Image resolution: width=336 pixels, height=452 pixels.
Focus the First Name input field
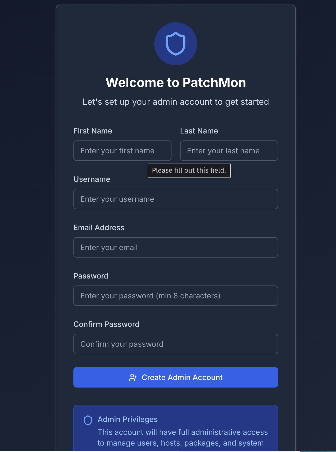click(122, 151)
